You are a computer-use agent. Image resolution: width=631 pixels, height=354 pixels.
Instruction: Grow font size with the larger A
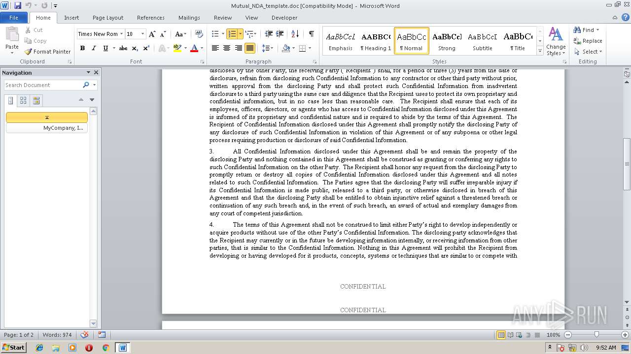[152, 34]
